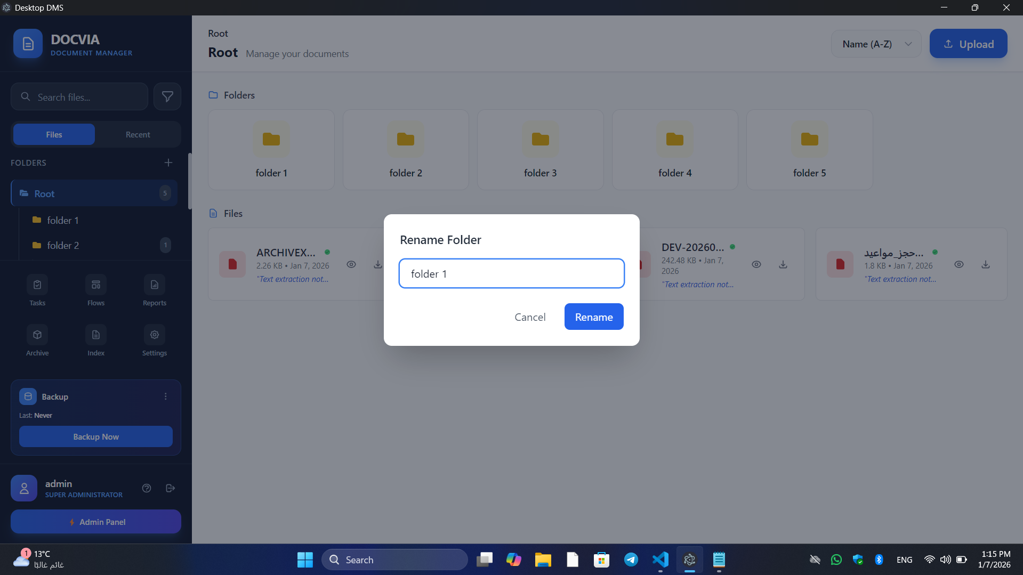Switch to the Recent tab
Screen dimensions: 1023x575
tap(138, 134)
